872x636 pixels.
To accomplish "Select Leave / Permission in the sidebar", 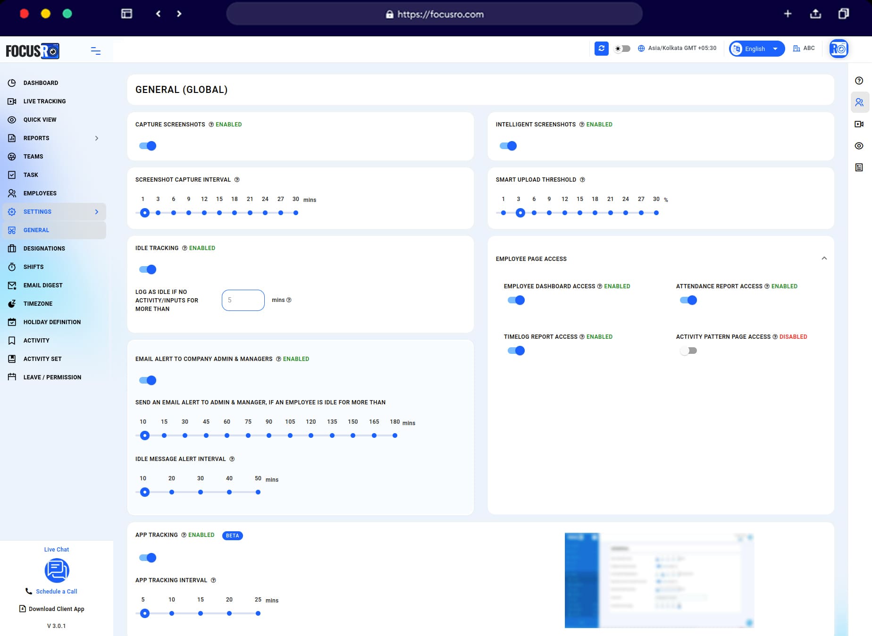I will coord(52,377).
